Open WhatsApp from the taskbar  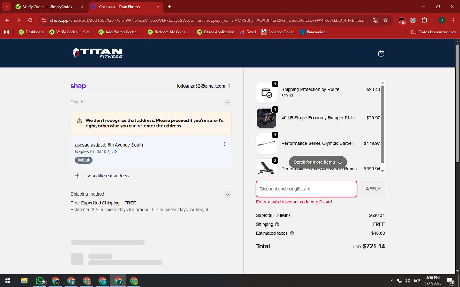click(x=40, y=281)
